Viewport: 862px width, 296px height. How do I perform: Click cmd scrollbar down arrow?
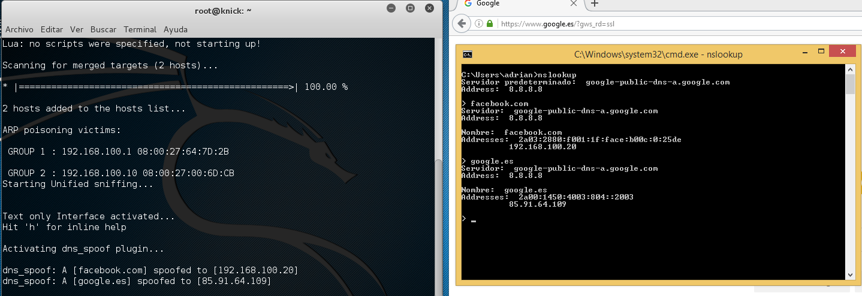click(x=850, y=274)
